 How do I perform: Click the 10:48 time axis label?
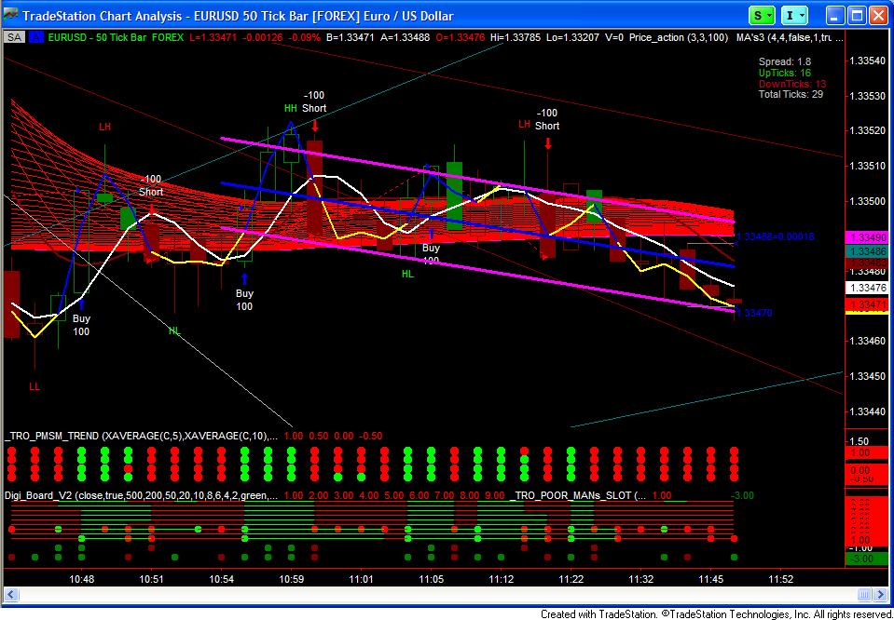81,580
